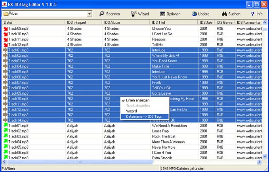Click the ID3 Album column header
Viewport: 269px width, 172px height.
pyautogui.click(x=126, y=23)
